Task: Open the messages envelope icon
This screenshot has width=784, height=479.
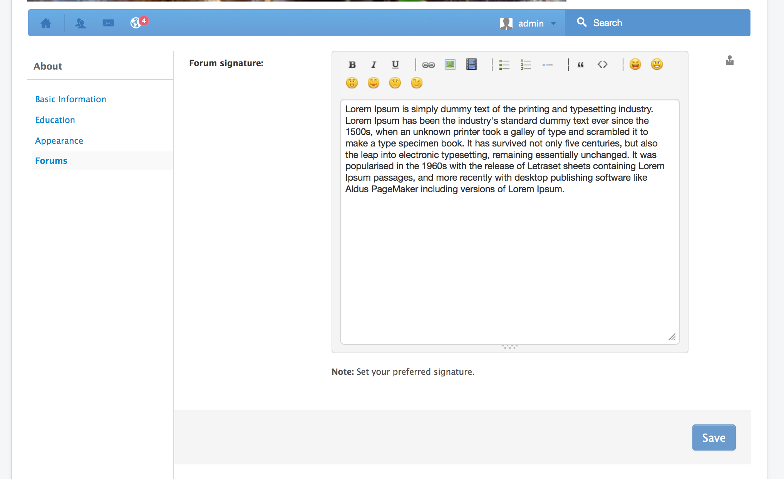Action: (x=108, y=23)
